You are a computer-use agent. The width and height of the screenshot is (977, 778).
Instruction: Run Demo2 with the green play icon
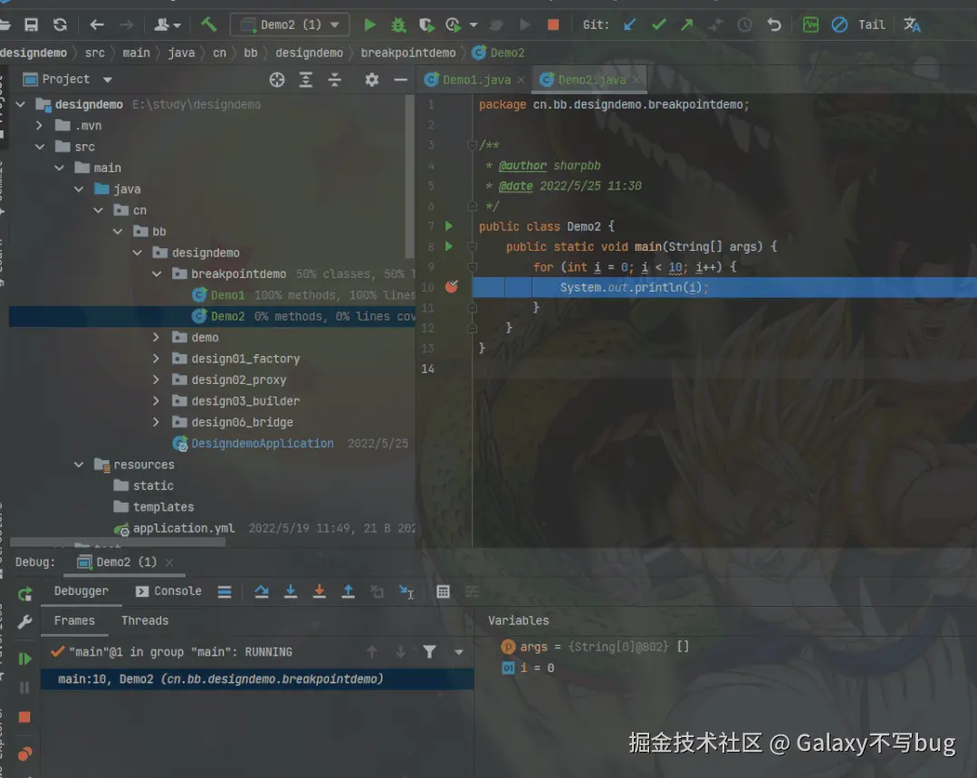[x=369, y=25]
